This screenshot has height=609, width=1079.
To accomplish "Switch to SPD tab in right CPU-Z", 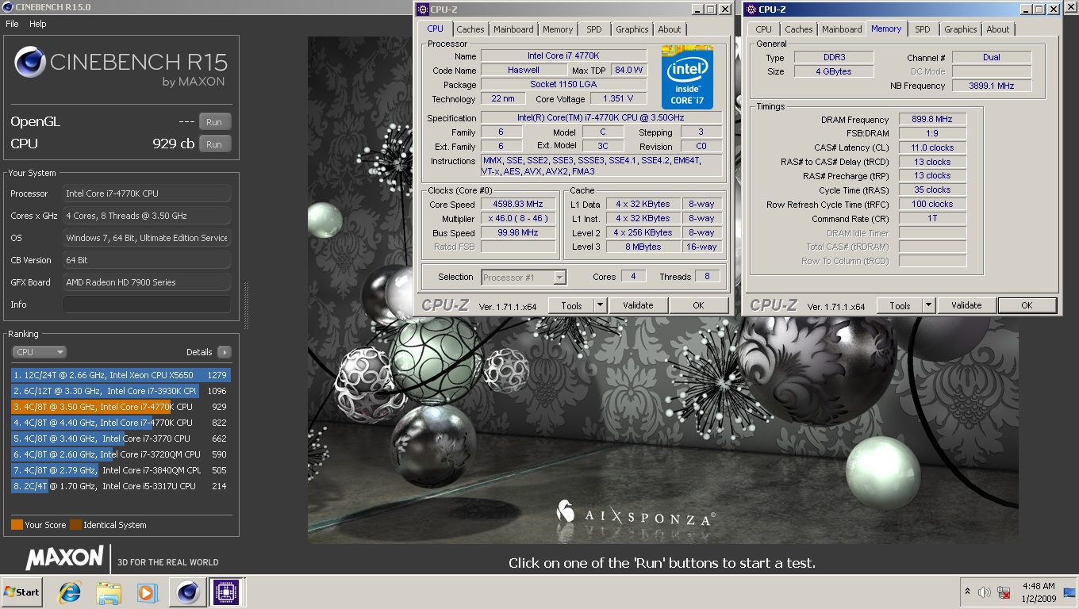I will point(923,29).
